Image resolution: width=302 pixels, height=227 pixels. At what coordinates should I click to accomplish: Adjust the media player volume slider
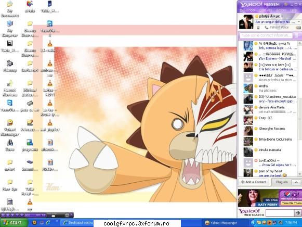click(x=54, y=216)
